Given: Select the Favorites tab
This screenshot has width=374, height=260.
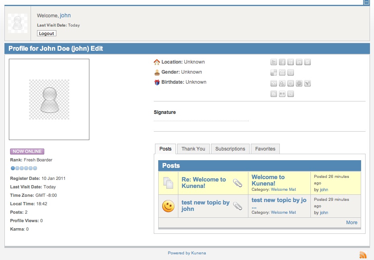Looking at the screenshot, I should click(265, 149).
